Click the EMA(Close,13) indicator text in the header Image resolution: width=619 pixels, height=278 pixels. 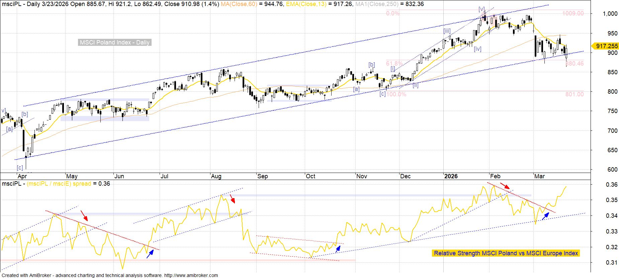click(306, 4)
